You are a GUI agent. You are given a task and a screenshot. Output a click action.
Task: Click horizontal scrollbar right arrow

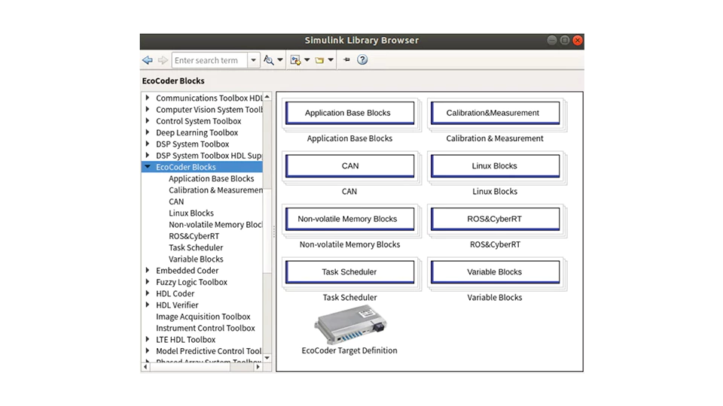pyautogui.click(x=258, y=367)
